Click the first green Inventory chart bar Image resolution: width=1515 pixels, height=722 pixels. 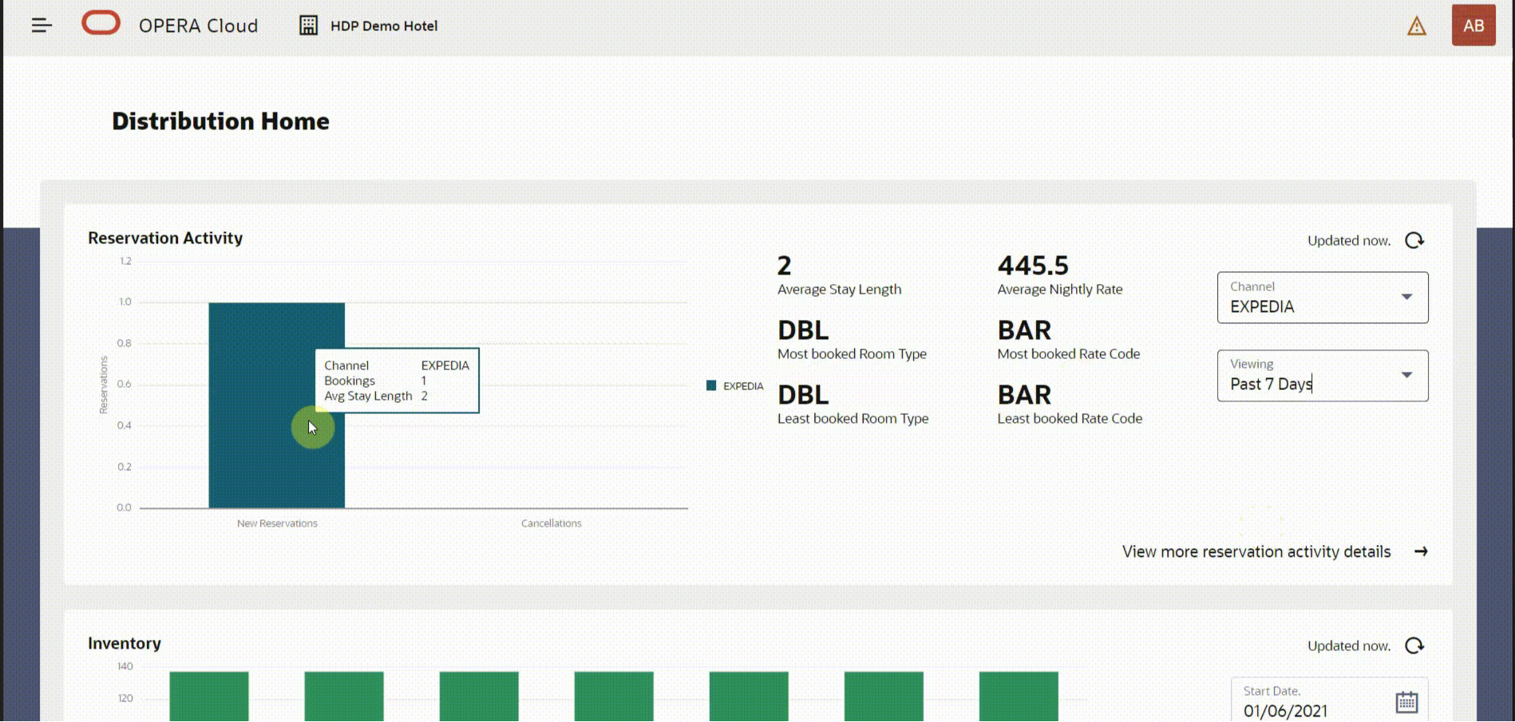point(209,696)
